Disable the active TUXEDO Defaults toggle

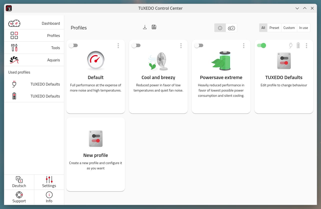point(261,45)
